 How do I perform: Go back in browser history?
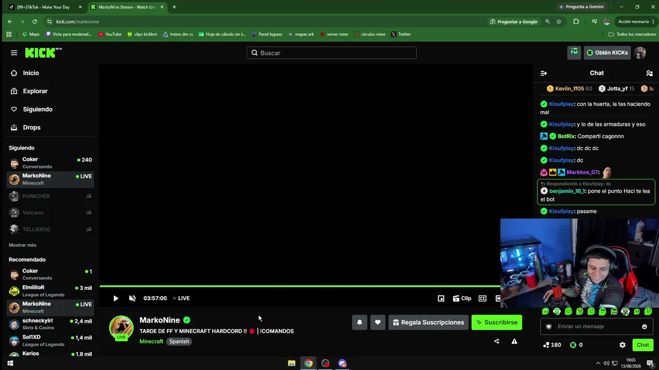click(x=10, y=22)
